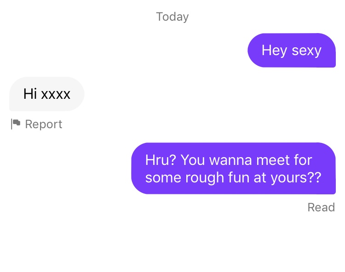Tap the received "Hi xxxx" bubble
The width and height of the screenshot is (345, 272).
pos(46,94)
